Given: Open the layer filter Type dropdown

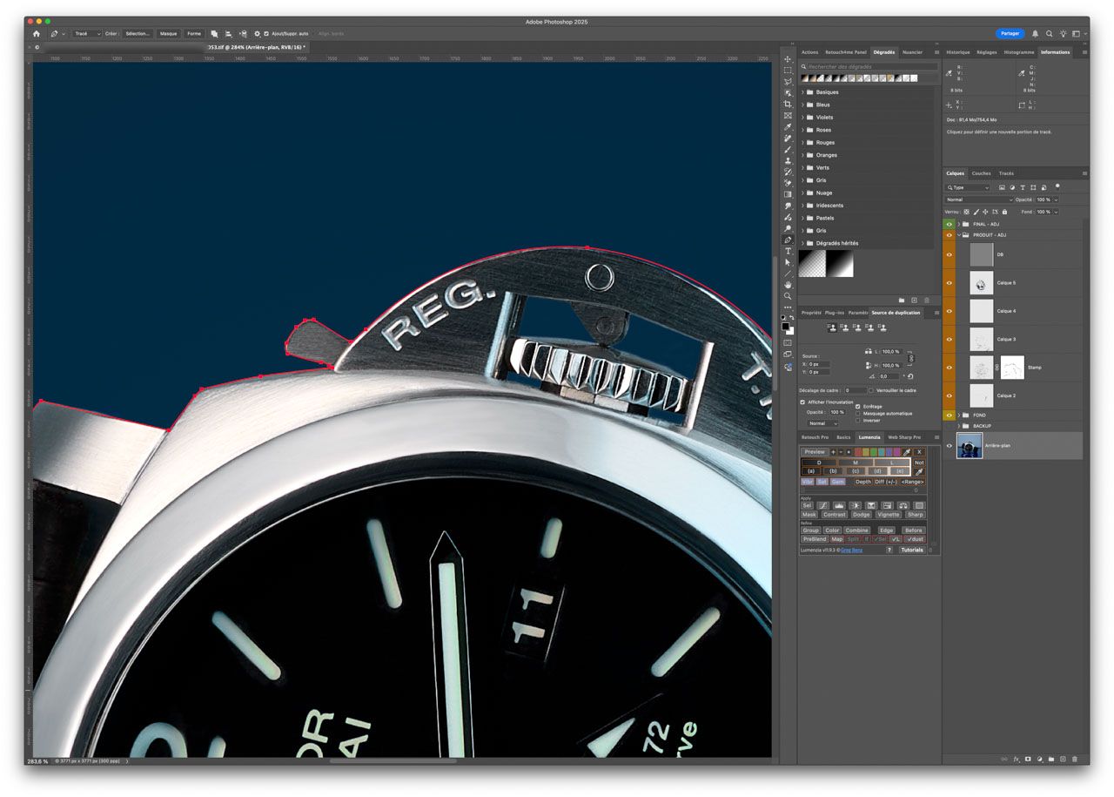Looking at the screenshot, I should pyautogui.click(x=969, y=187).
